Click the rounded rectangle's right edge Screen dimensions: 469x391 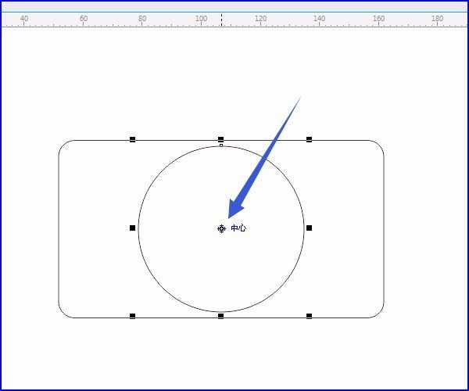point(384,229)
